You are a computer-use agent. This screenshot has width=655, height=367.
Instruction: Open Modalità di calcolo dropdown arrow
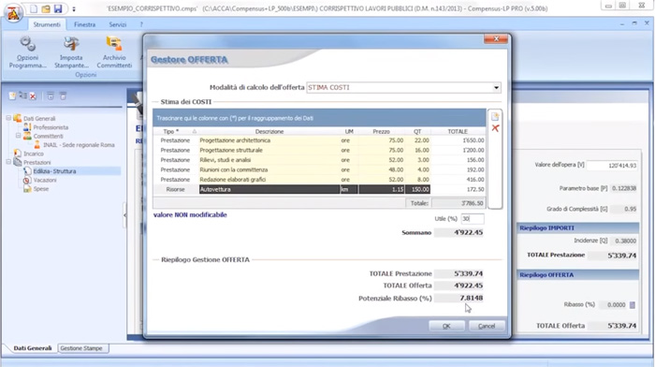click(x=496, y=88)
